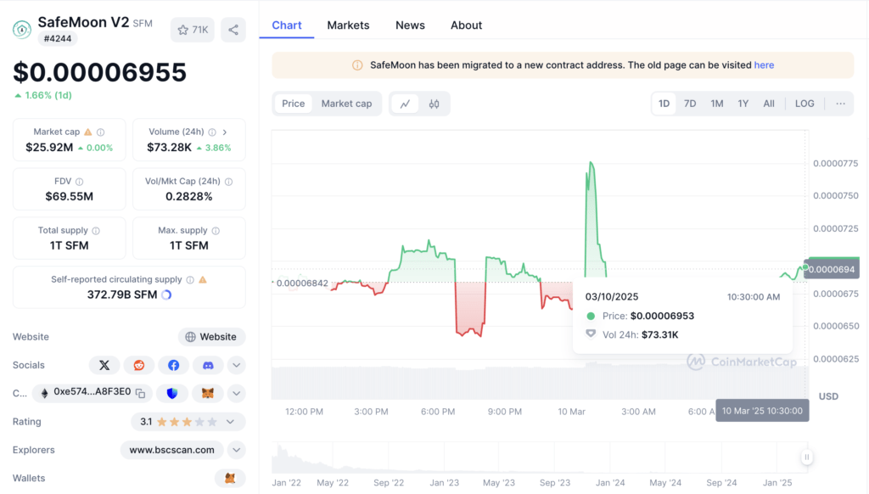This screenshot has width=869, height=494.
Task: Click the info icon in migration notice
Action: pyautogui.click(x=357, y=65)
